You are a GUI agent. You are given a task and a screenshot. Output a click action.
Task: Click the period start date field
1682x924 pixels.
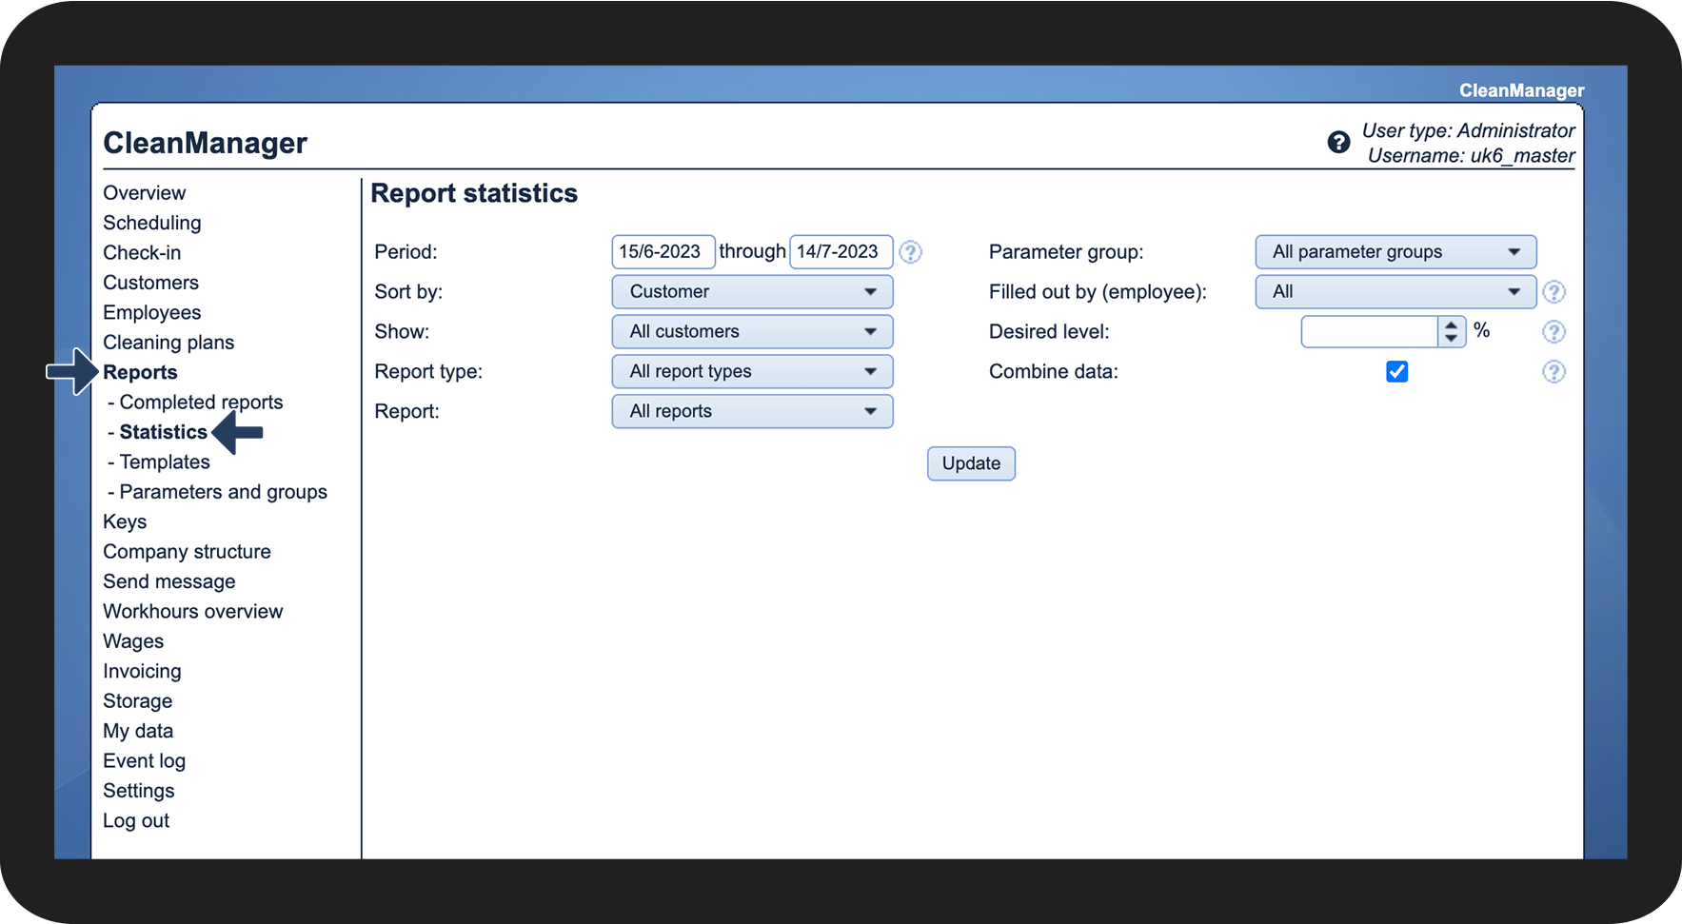662,252
